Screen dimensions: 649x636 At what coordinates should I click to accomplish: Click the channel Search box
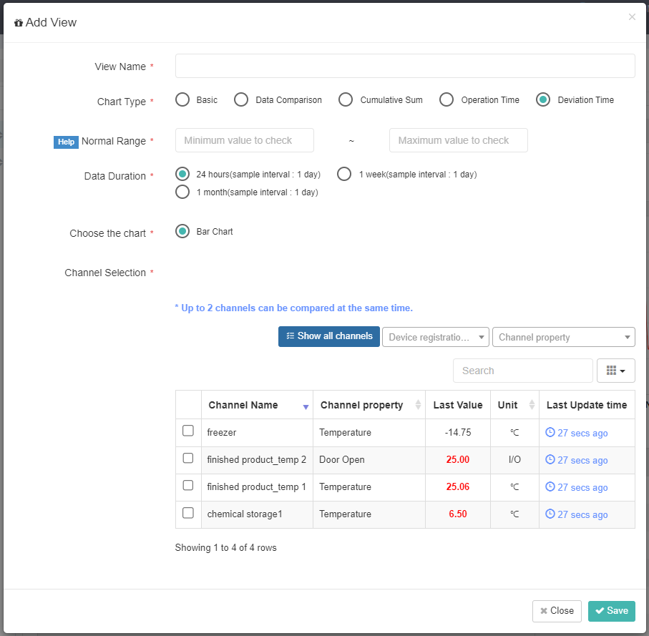tap(523, 371)
